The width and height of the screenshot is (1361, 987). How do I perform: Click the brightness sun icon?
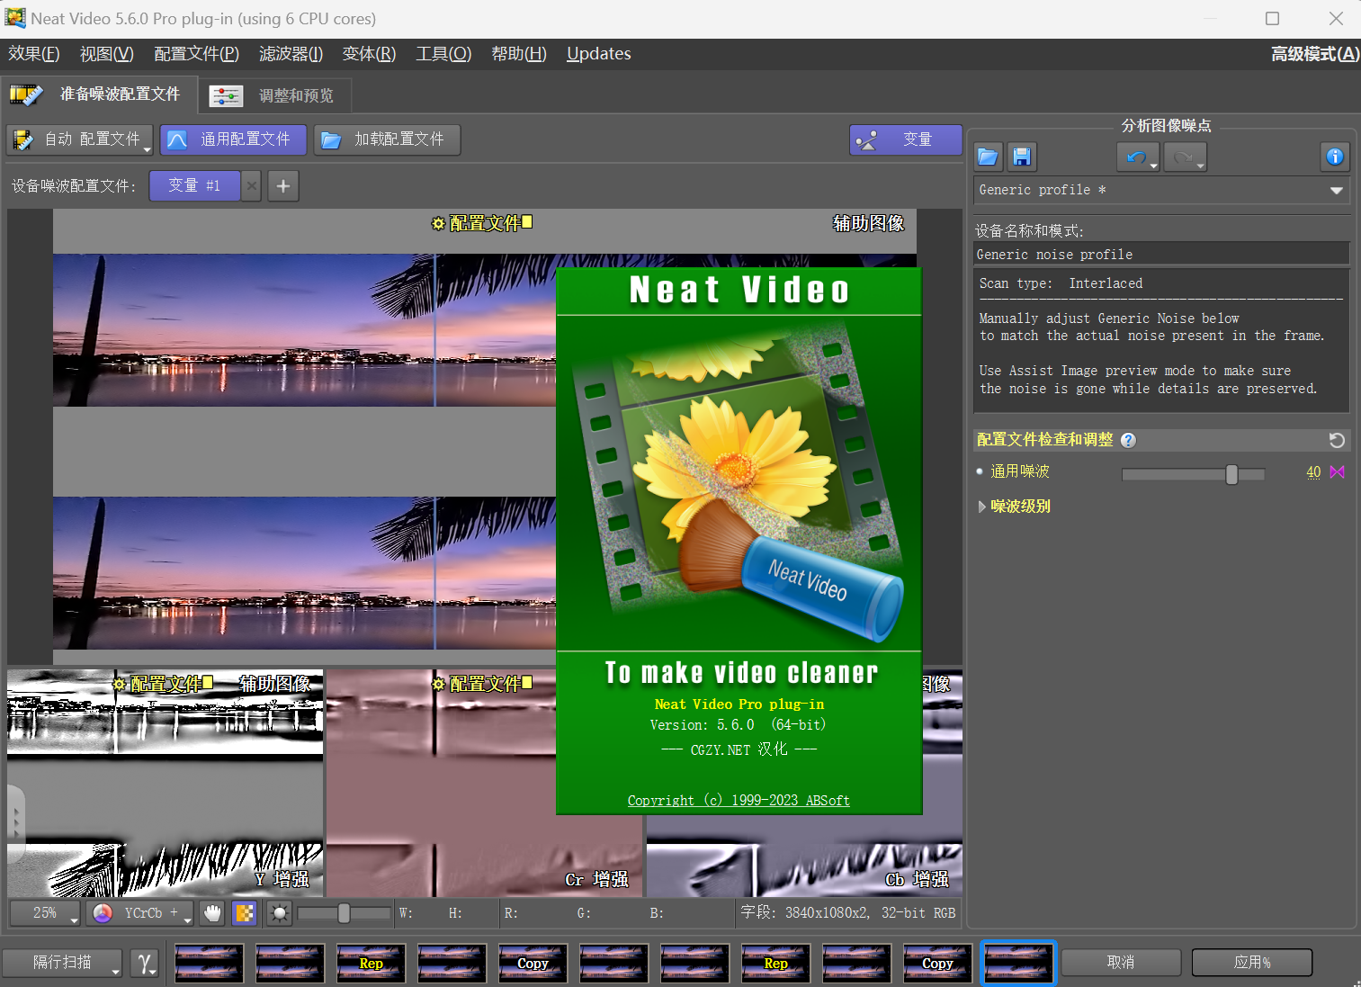click(280, 913)
